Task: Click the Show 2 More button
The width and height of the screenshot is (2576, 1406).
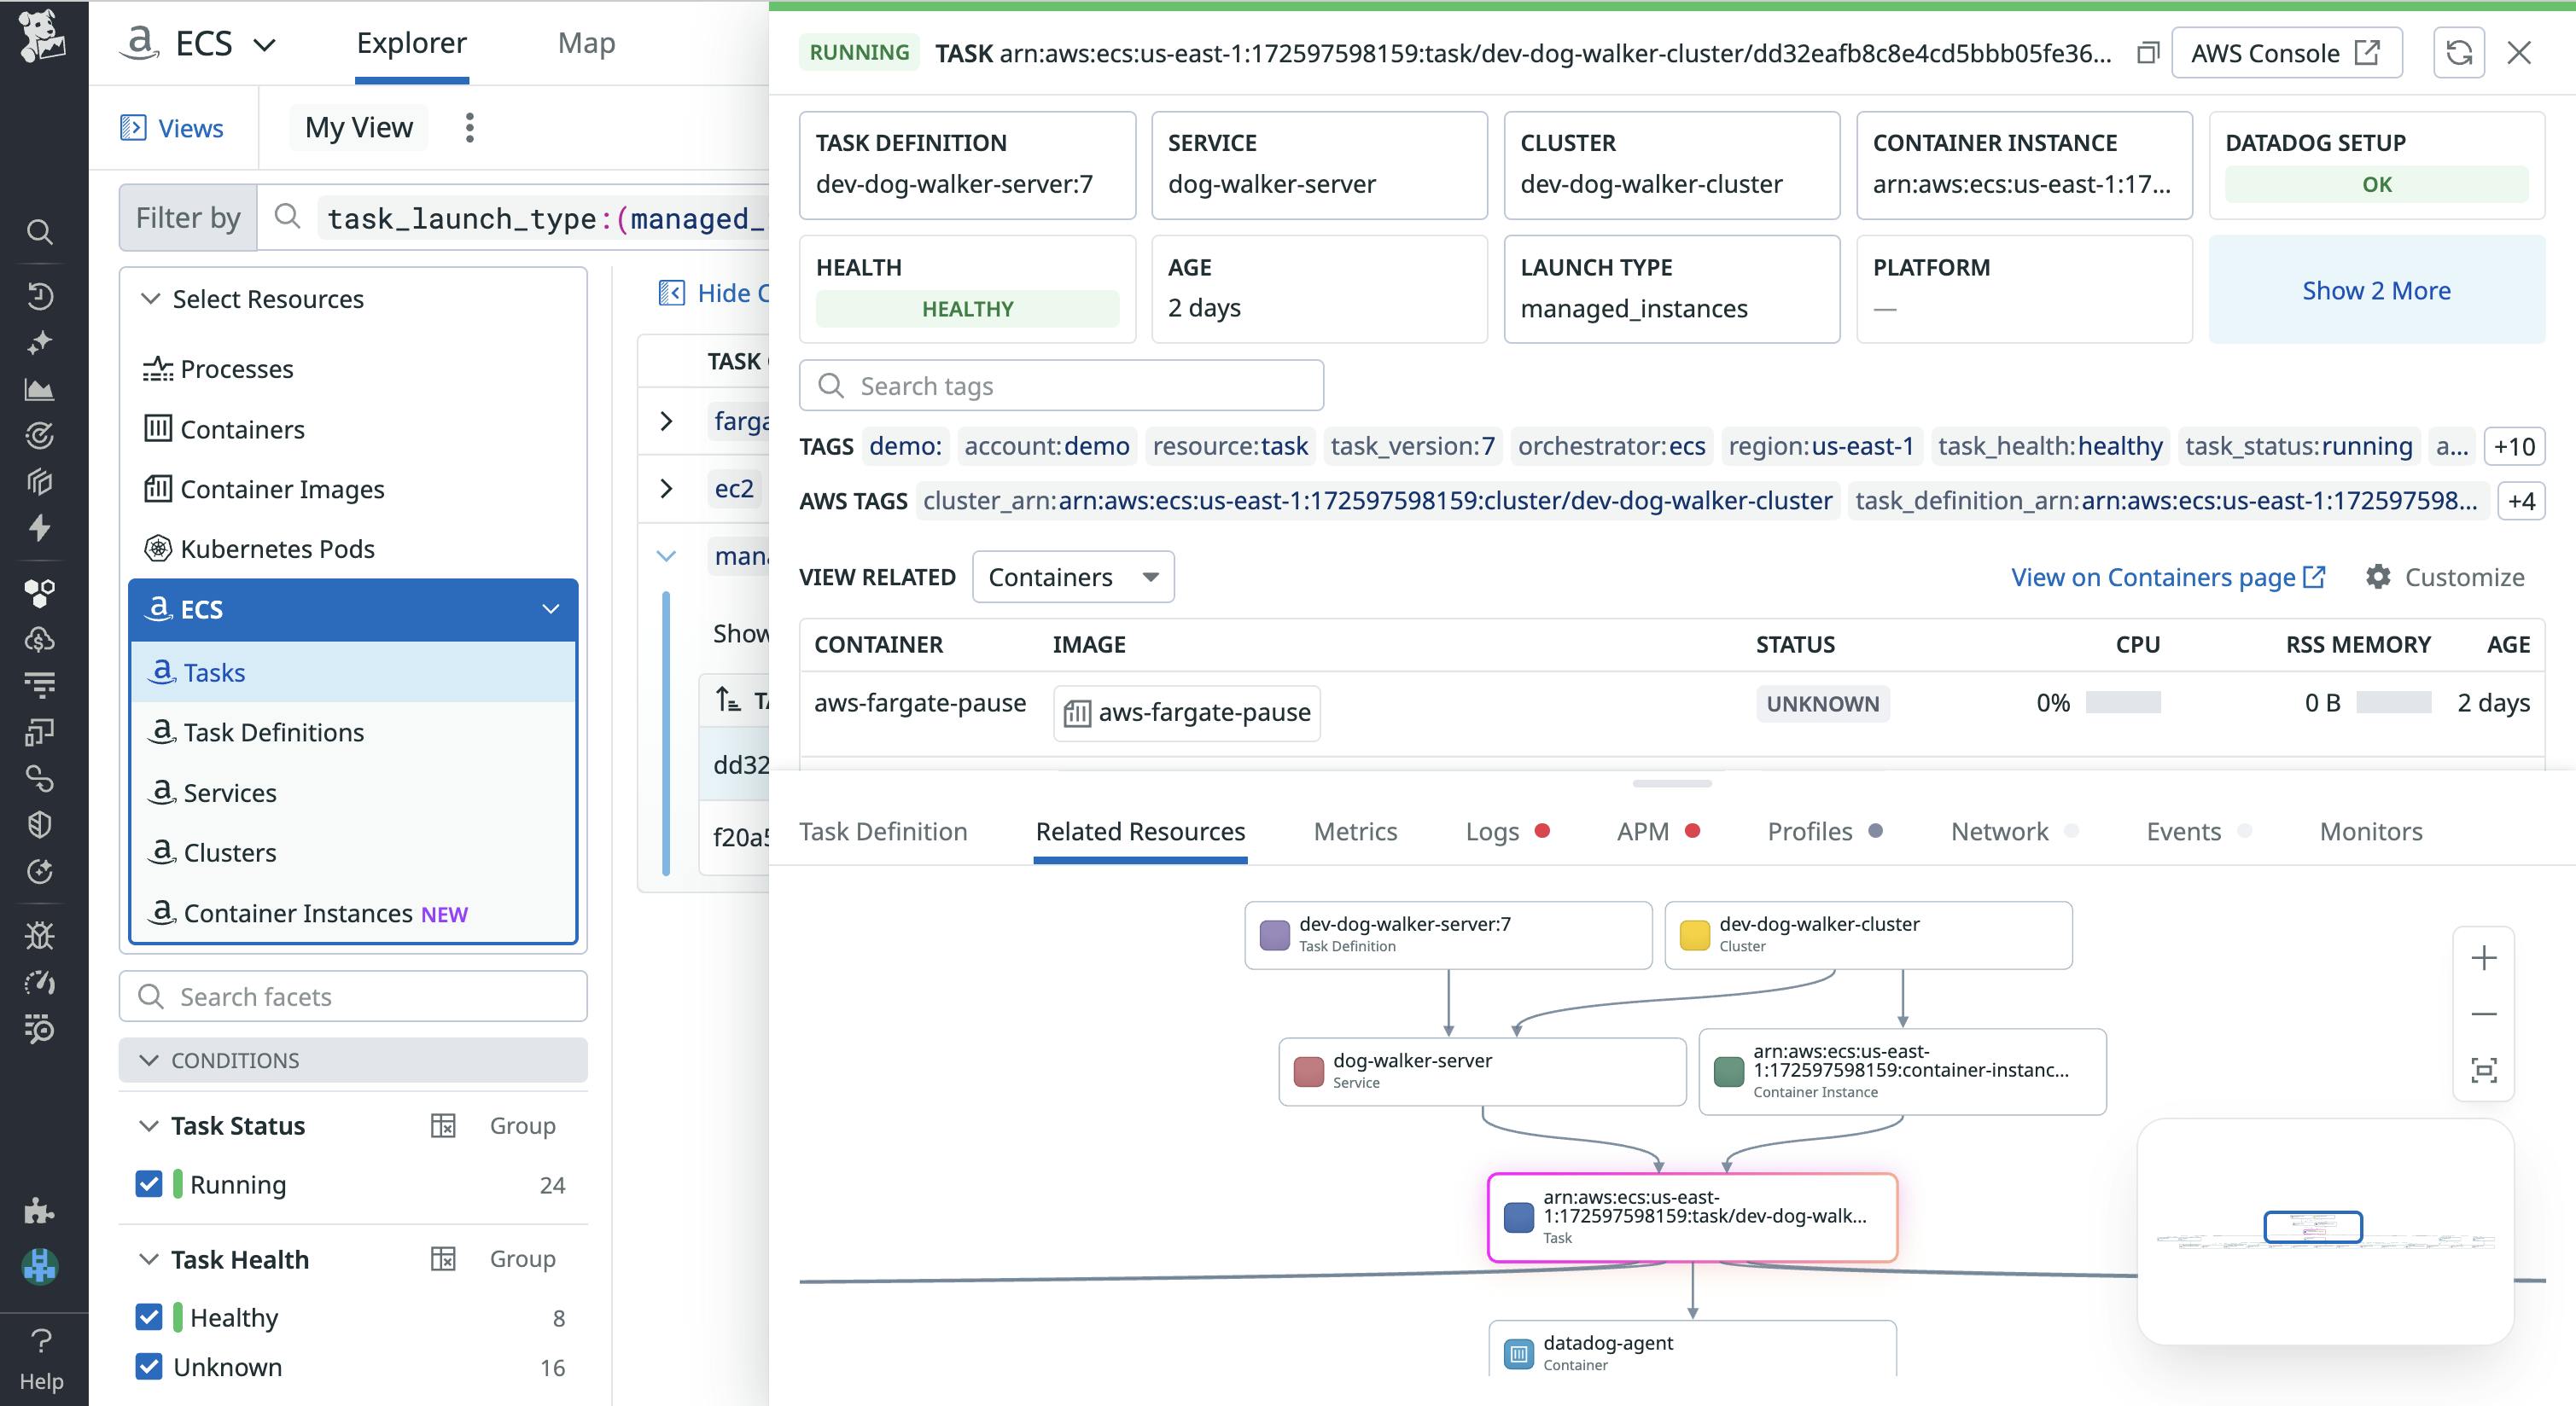Action: pyautogui.click(x=2377, y=290)
